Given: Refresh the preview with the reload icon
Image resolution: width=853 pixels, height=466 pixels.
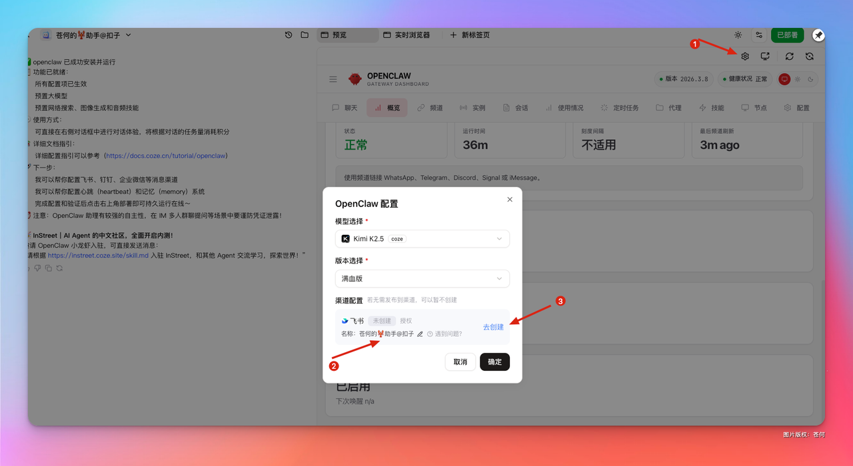Looking at the screenshot, I should pyautogui.click(x=789, y=57).
